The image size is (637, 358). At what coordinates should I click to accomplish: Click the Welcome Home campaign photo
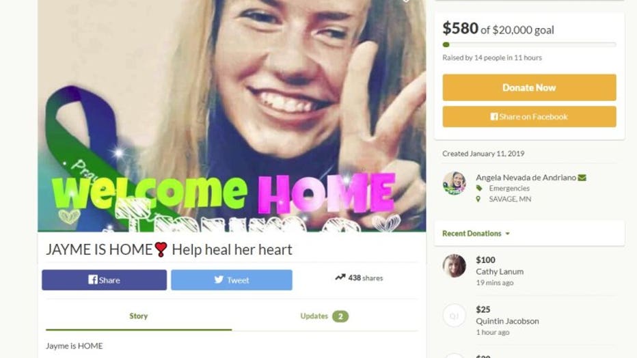coord(232,115)
